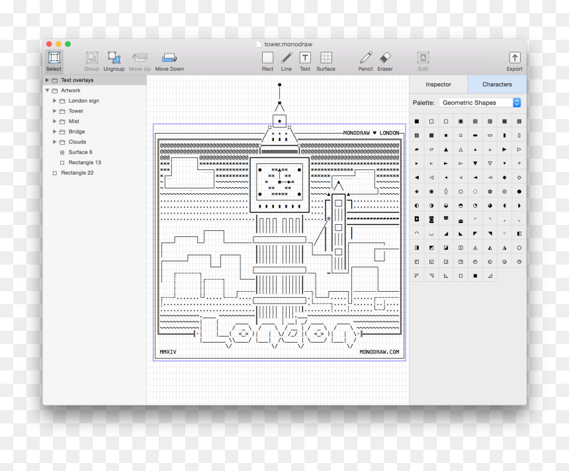
Task: Pick the Pencil tool
Action: (x=365, y=62)
